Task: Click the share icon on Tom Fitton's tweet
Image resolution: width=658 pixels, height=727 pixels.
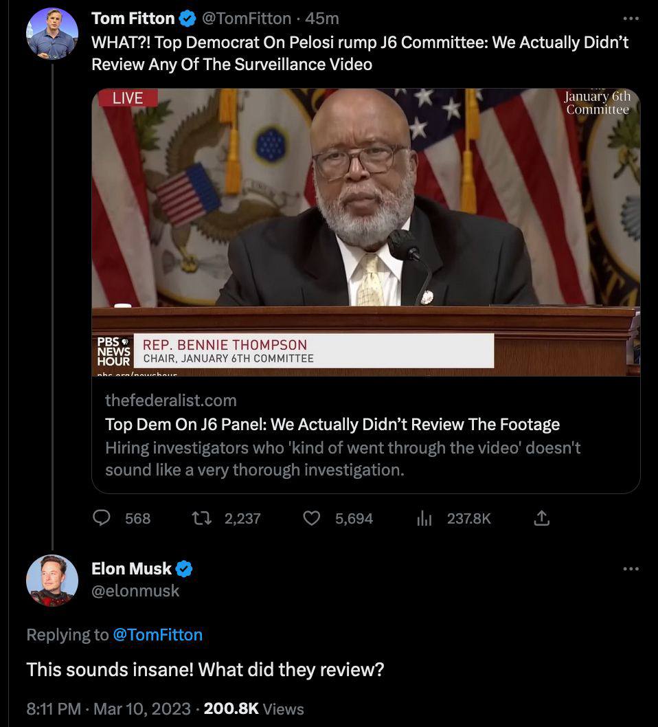Action: pos(541,517)
